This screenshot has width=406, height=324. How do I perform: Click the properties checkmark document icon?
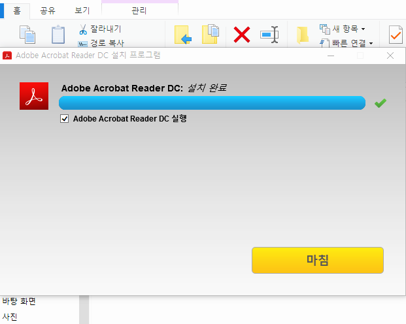pos(396,35)
